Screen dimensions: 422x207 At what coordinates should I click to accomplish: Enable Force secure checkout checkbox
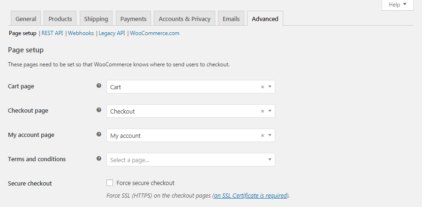click(110, 183)
